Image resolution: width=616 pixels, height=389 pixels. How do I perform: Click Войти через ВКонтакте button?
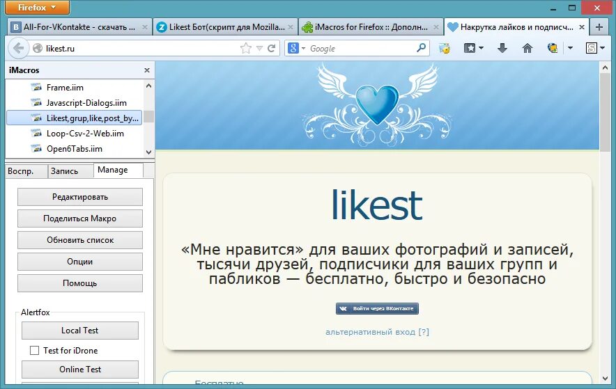click(x=377, y=308)
